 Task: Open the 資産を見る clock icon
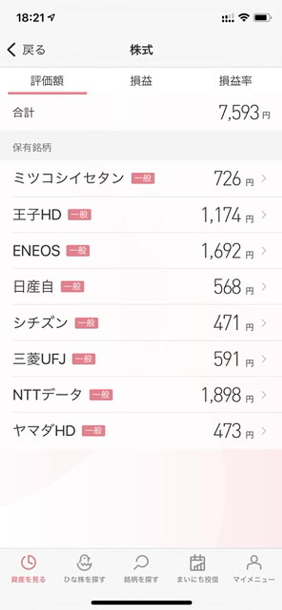point(29,563)
